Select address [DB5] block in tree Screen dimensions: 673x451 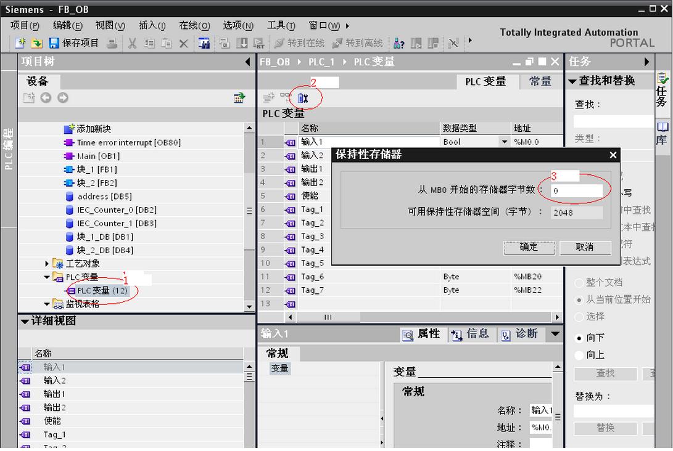pyautogui.click(x=105, y=197)
